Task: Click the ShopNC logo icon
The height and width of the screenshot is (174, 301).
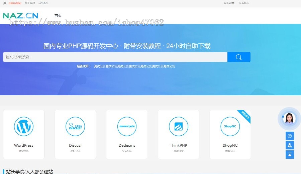Action: click(x=230, y=127)
